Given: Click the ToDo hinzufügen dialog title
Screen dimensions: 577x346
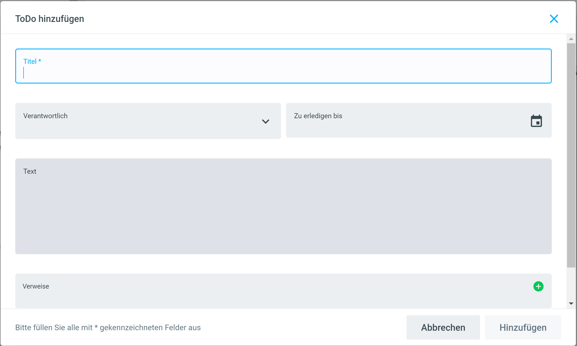Looking at the screenshot, I should [50, 19].
